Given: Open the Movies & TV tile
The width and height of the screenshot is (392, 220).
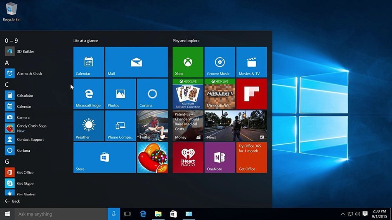Looking at the screenshot, I should click(x=252, y=62).
